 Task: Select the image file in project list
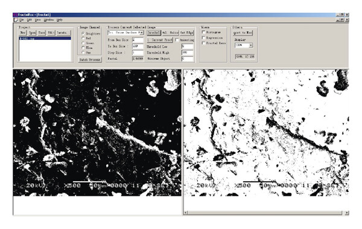pyautogui.click(x=45, y=39)
